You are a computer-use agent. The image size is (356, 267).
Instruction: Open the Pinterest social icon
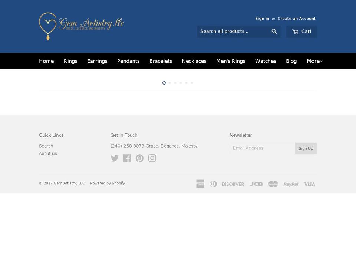139,158
